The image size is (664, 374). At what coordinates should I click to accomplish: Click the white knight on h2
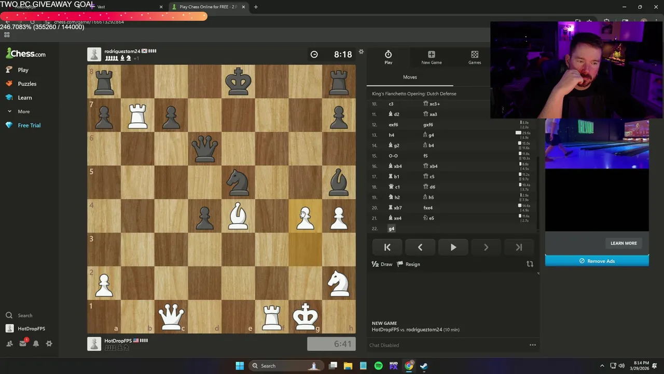[x=339, y=283]
